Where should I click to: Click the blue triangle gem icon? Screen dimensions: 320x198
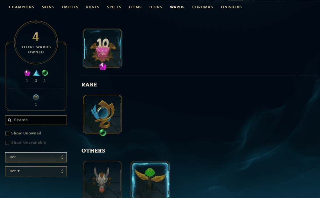coord(36,73)
